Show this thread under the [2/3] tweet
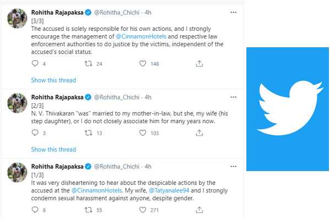The height and width of the screenshot is (220, 330). tap(53, 149)
